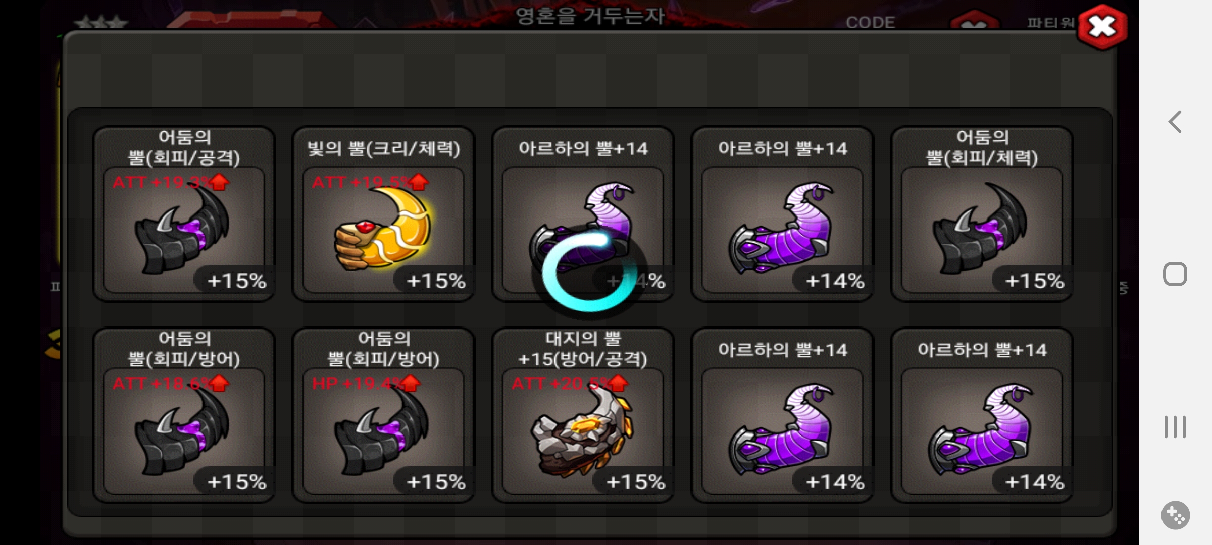Image resolution: width=1212 pixels, height=545 pixels.
Task: Open the game tools controller icon
Action: point(1175,515)
